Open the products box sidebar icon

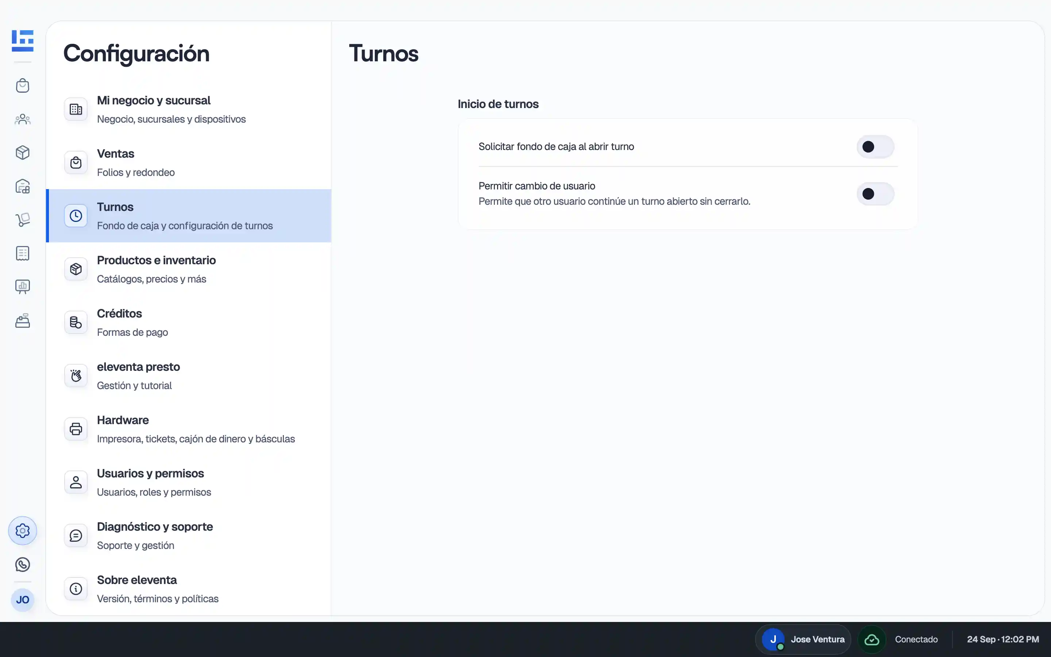point(23,153)
